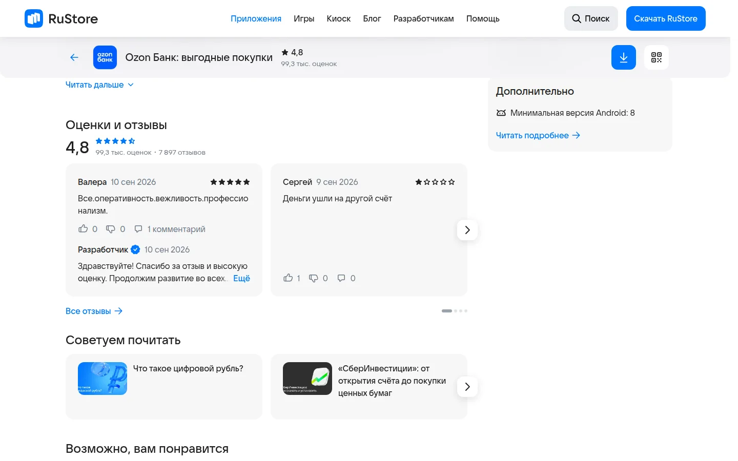Click the Android icon next to minimum version
Screen dimensions: 738x461
[501, 113]
